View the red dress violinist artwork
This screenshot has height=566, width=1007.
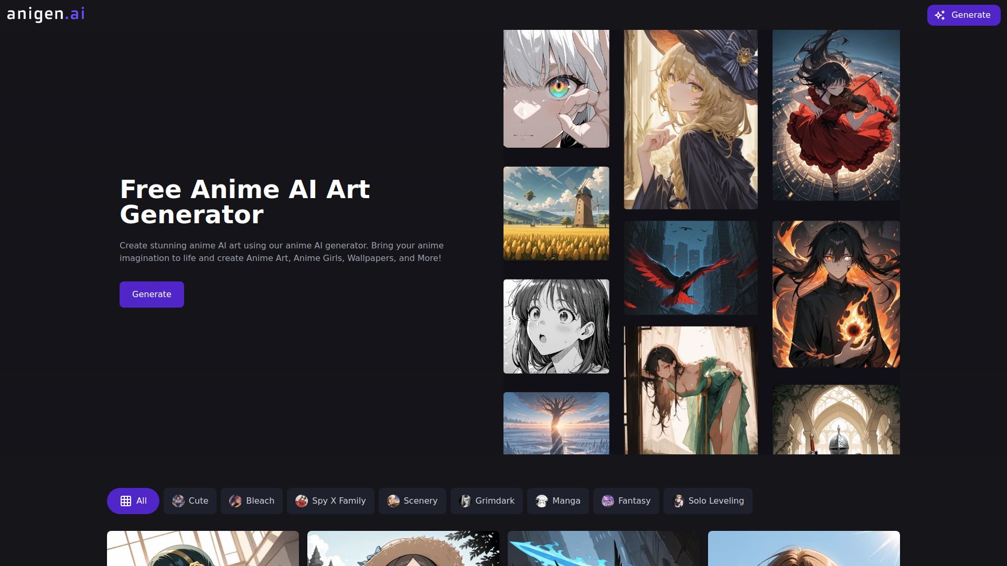(x=835, y=114)
